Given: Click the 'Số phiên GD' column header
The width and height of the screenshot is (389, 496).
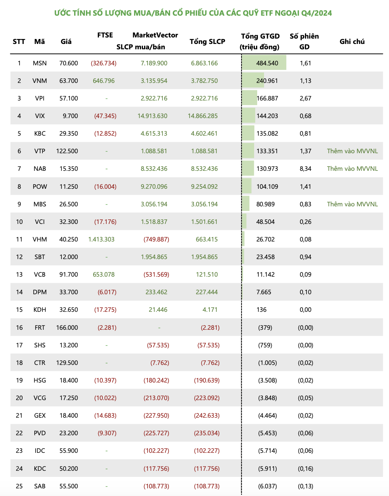Looking at the screenshot, I should 304,41.
